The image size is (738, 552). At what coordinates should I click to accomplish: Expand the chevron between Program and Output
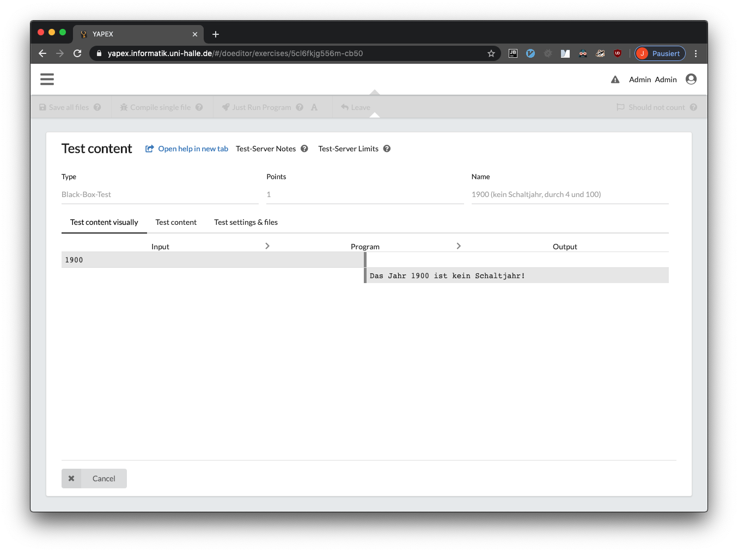[459, 246]
